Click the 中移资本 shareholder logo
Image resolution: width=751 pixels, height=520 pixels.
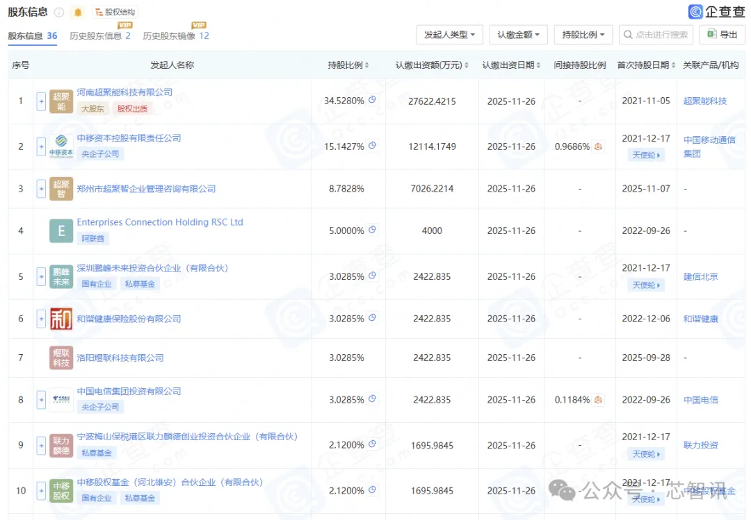(x=60, y=146)
